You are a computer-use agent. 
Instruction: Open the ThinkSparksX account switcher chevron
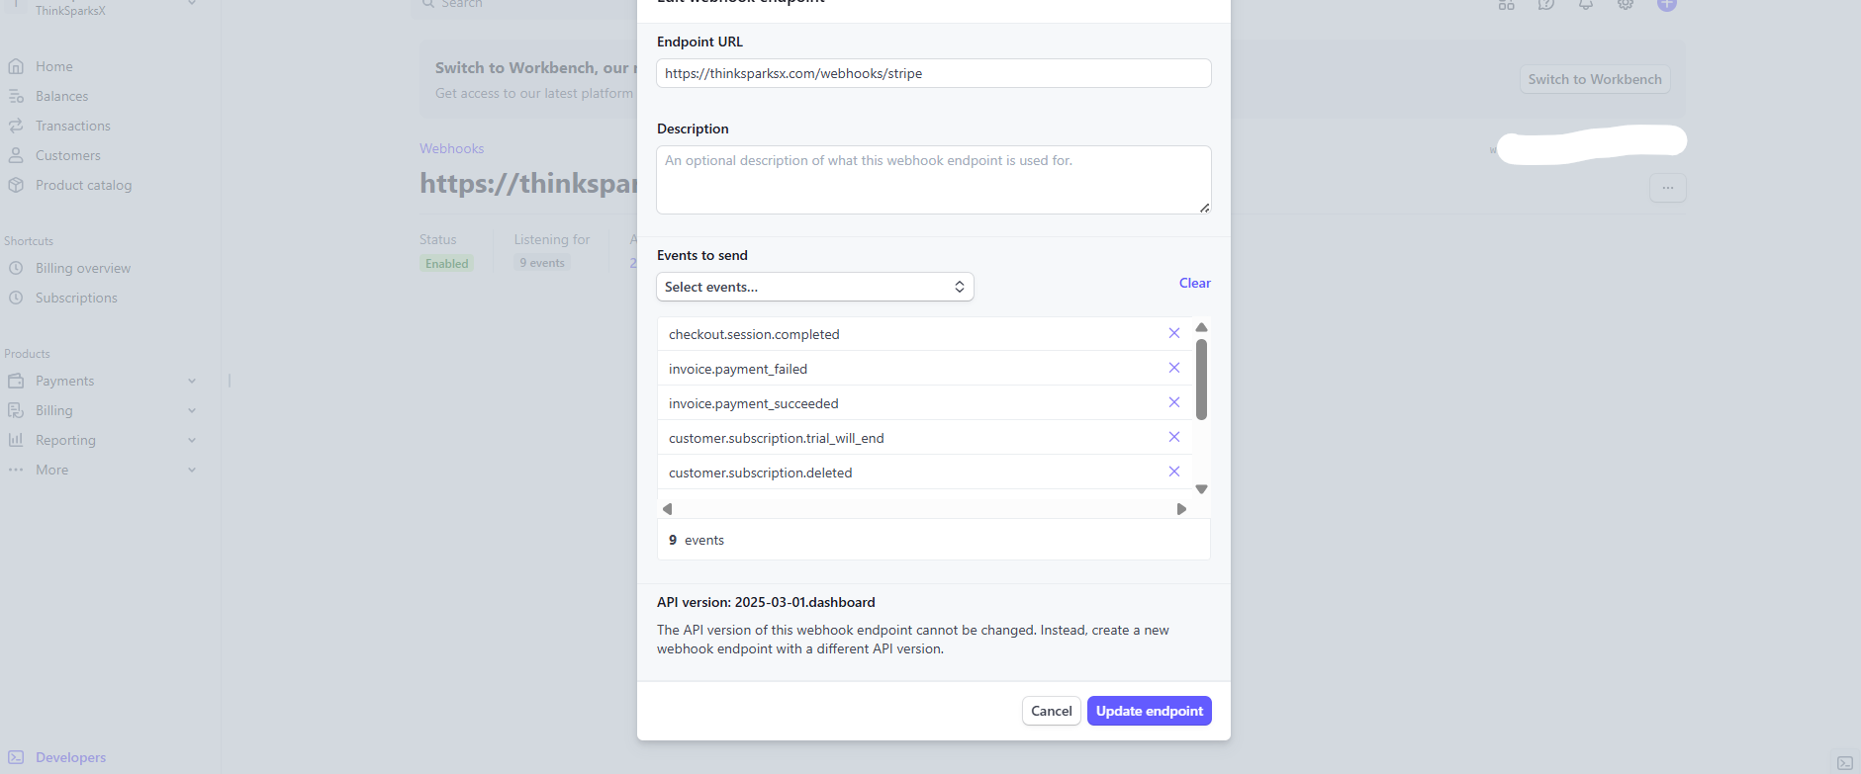coord(192,3)
